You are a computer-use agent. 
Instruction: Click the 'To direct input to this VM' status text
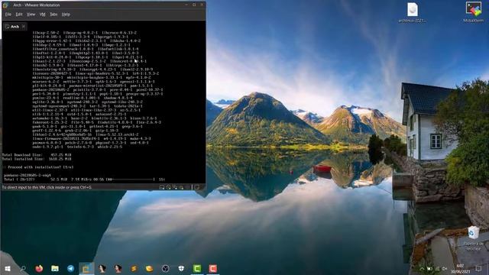pos(47,187)
